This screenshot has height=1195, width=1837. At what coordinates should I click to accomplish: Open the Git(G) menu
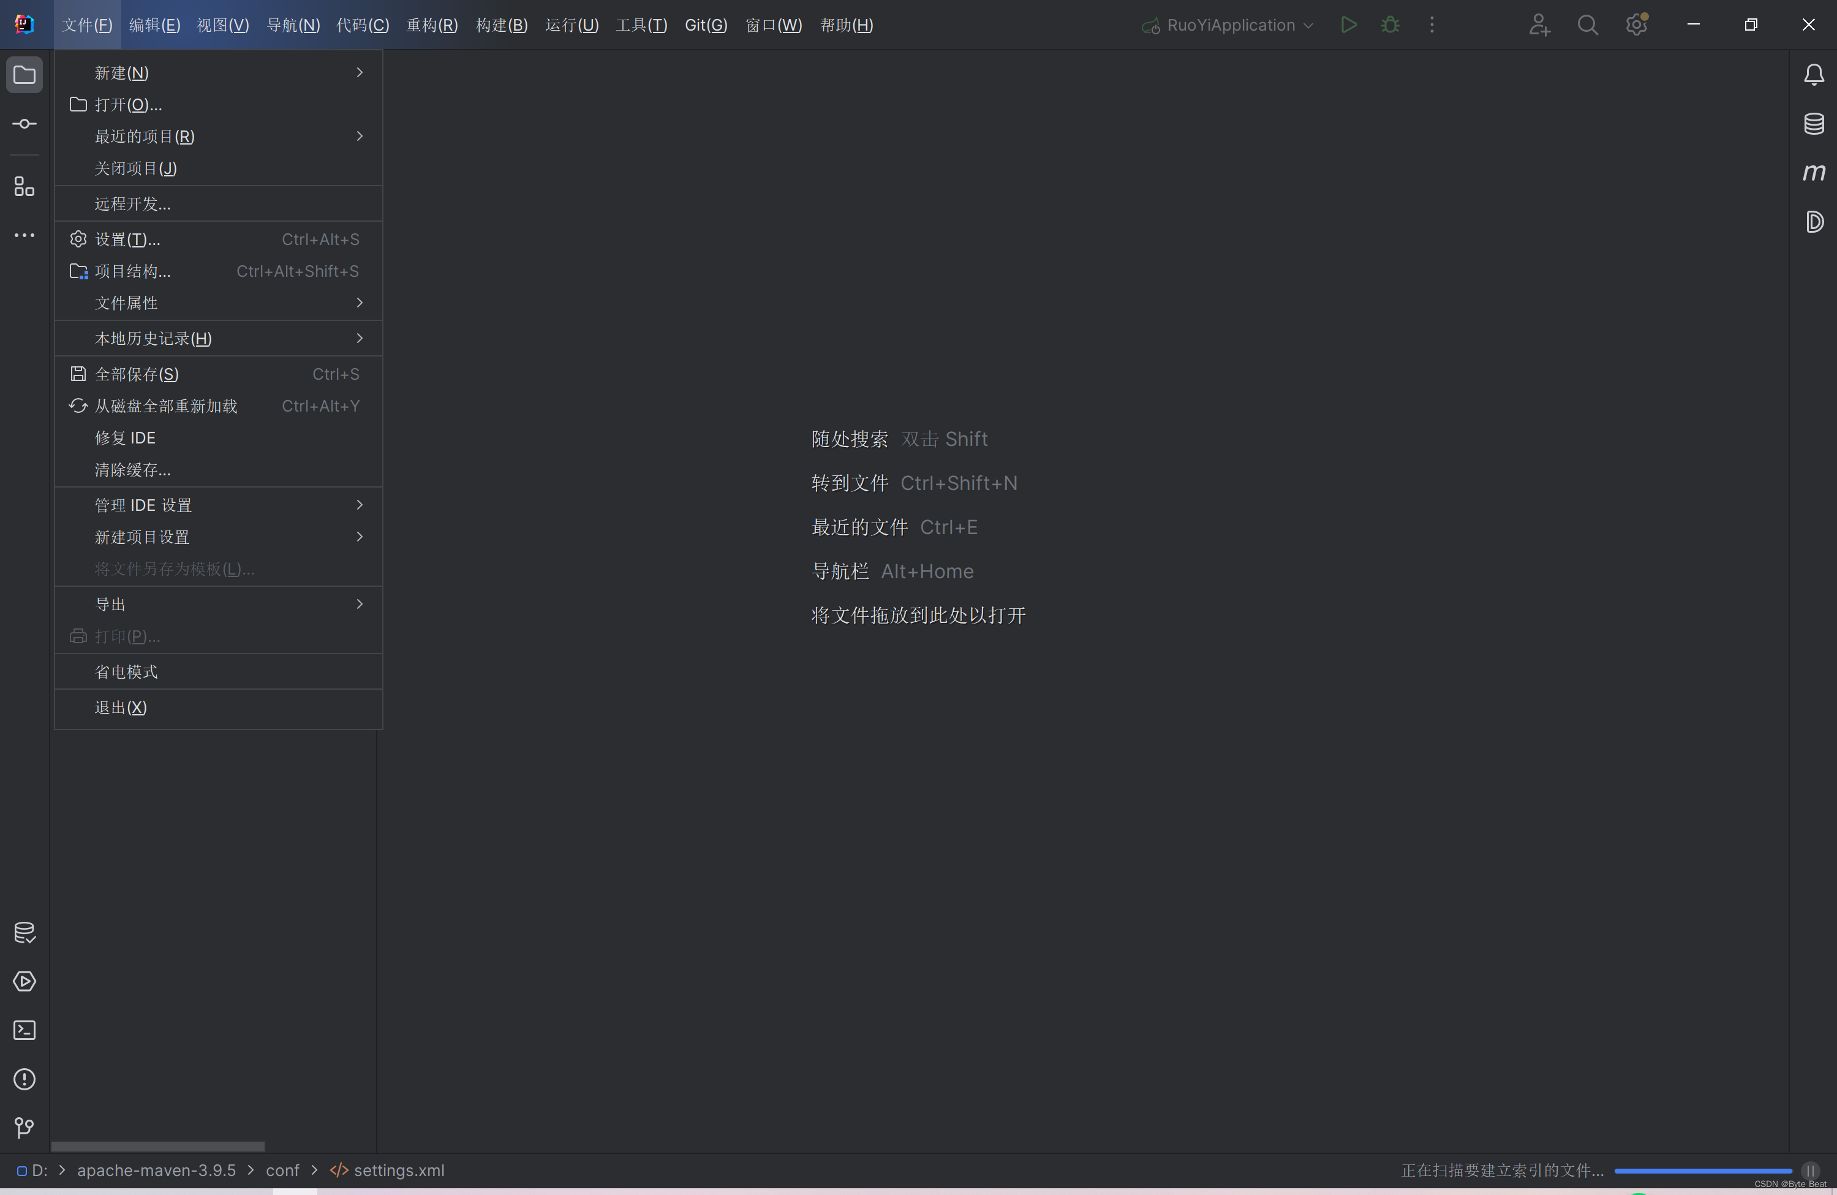706,25
